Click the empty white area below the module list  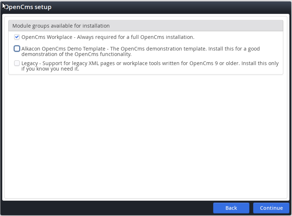point(145,138)
